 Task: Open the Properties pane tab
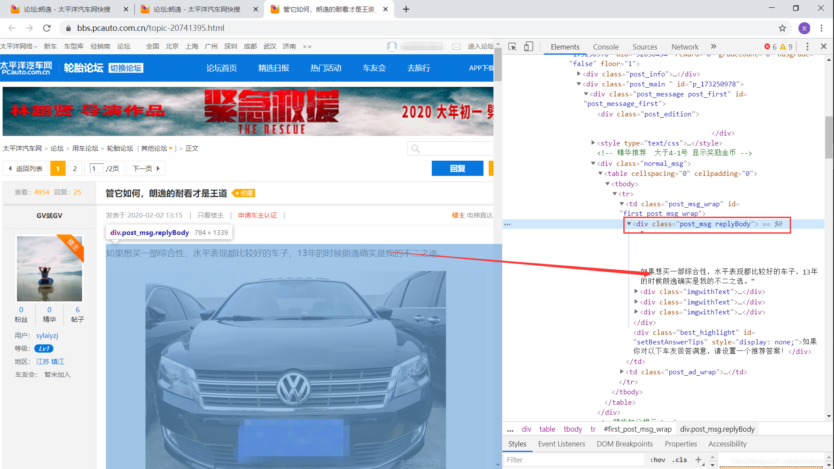pyautogui.click(x=681, y=444)
